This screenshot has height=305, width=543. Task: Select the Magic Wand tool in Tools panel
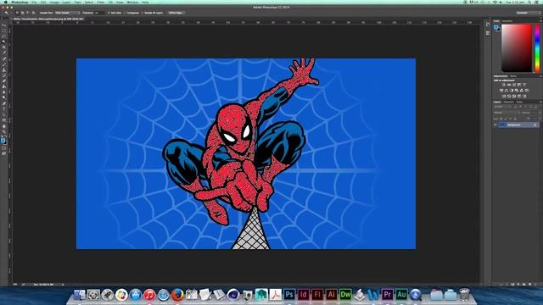pyautogui.click(x=3, y=42)
